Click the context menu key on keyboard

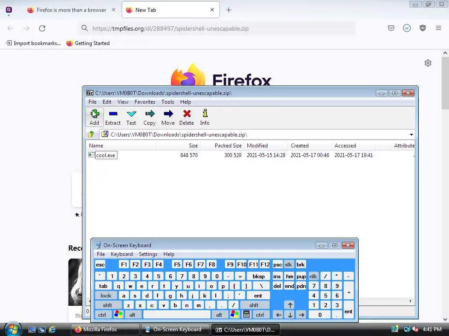[x=246, y=315]
